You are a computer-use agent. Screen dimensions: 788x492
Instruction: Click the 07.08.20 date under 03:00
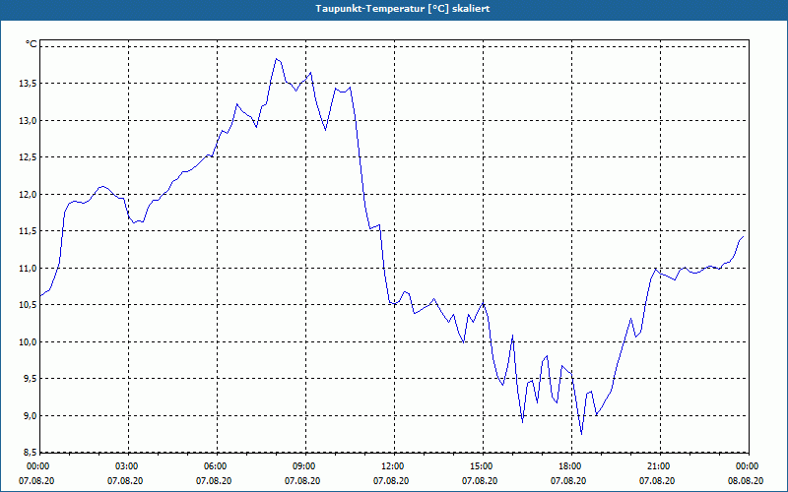coord(125,481)
